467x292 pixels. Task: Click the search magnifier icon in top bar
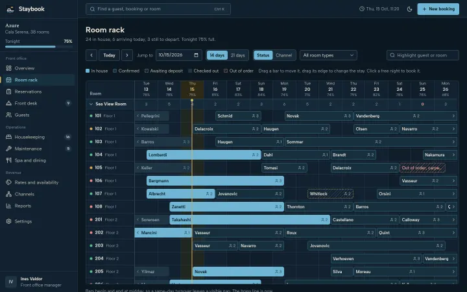(x=92, y=9)
